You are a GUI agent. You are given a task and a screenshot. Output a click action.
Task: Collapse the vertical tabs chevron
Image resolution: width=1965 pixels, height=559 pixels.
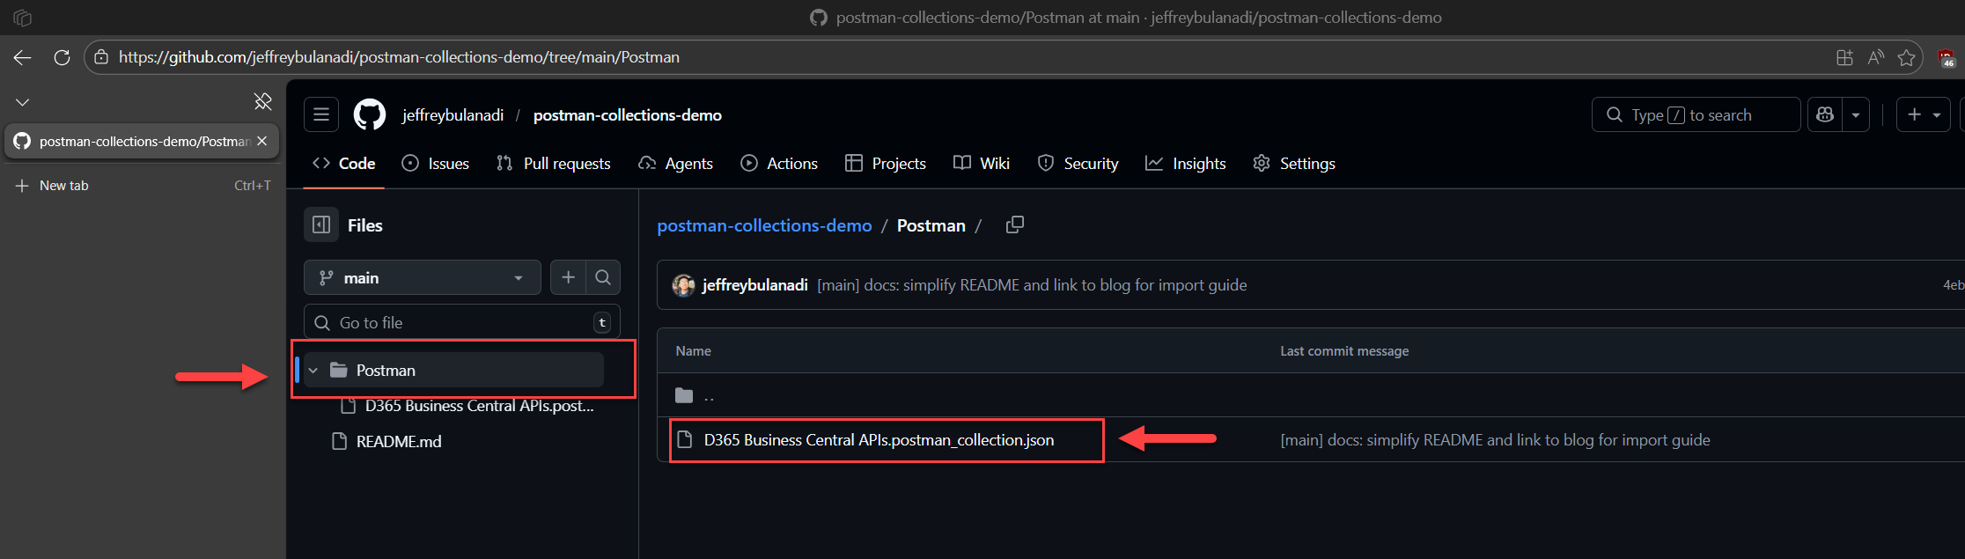click(23, 102)
